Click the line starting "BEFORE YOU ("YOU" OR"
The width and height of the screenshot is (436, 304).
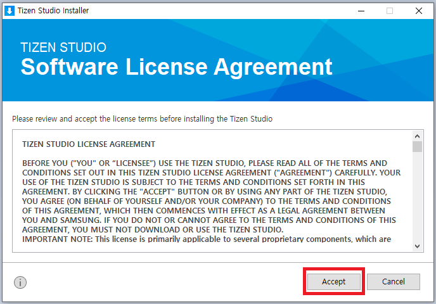click(x=205, y=163)
